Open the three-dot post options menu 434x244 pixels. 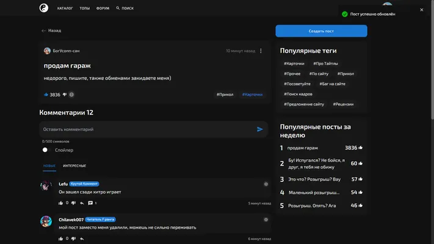(x=261, y=51)
